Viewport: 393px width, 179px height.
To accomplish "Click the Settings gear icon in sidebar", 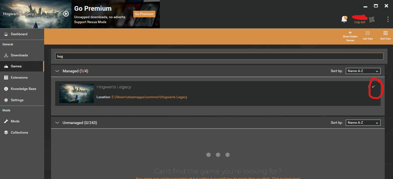I will point(6,100).
